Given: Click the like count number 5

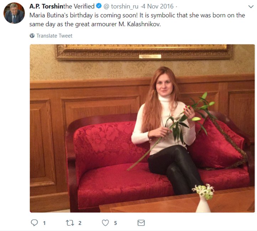Looking at the screenshot, I should tap(115, 223).
